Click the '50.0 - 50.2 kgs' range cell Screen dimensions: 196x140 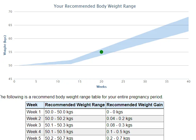59,119
